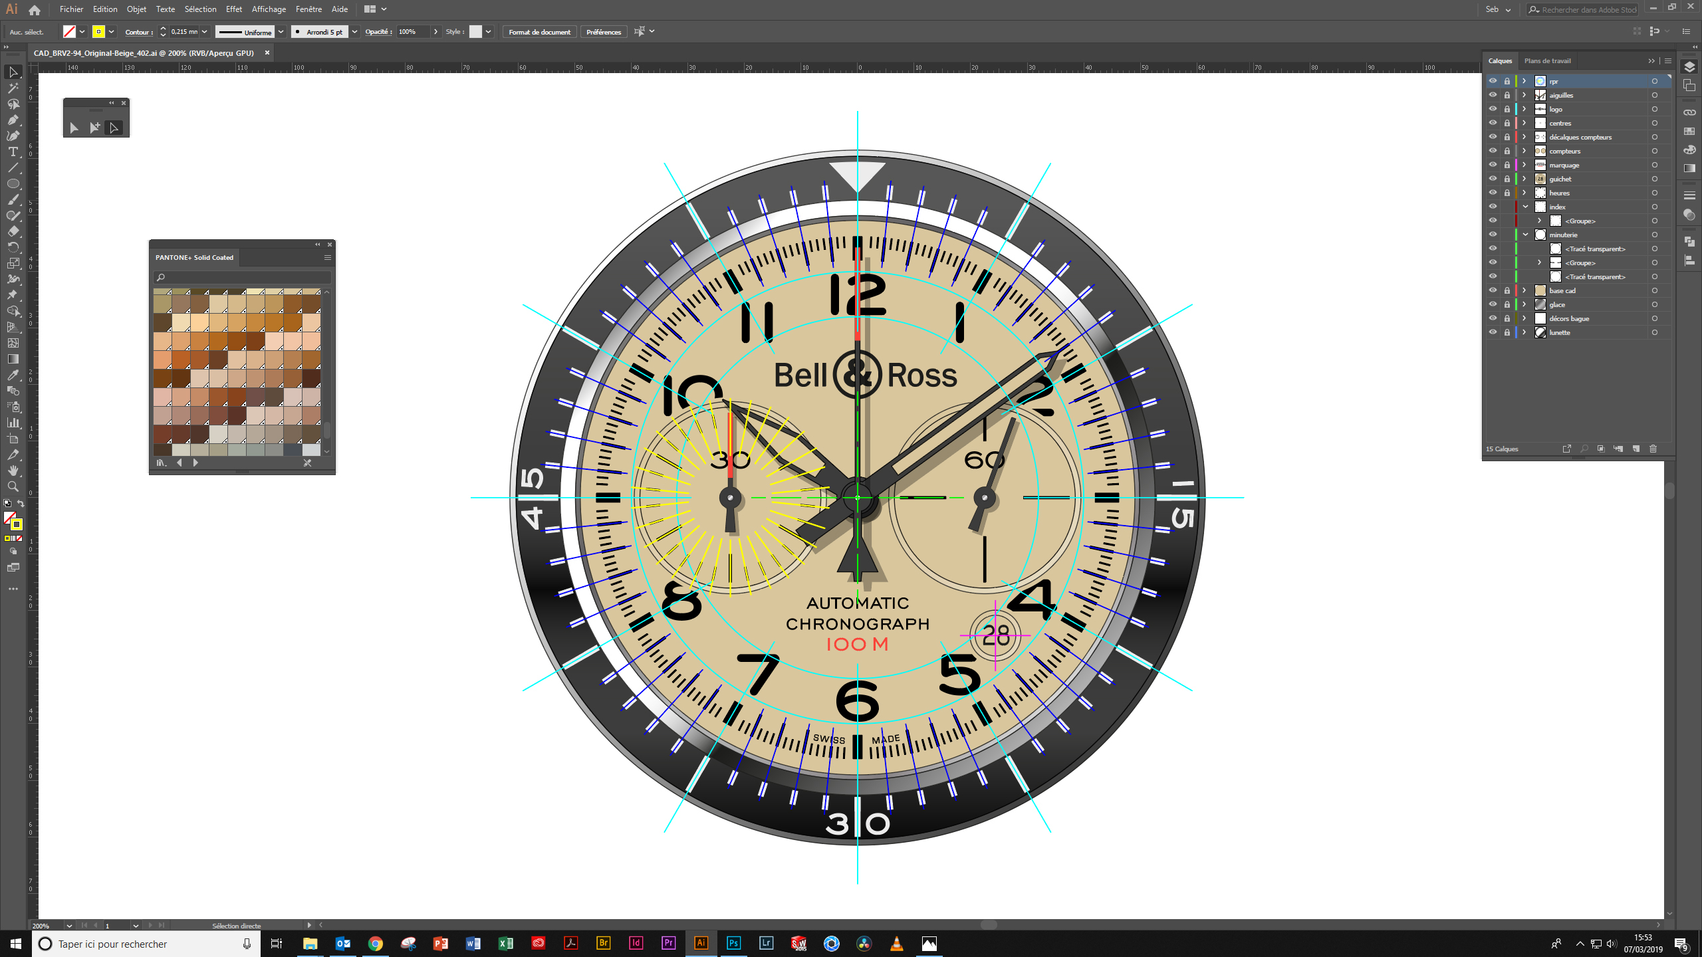Collapse the minuterie layer

(x=1526, y=235)
